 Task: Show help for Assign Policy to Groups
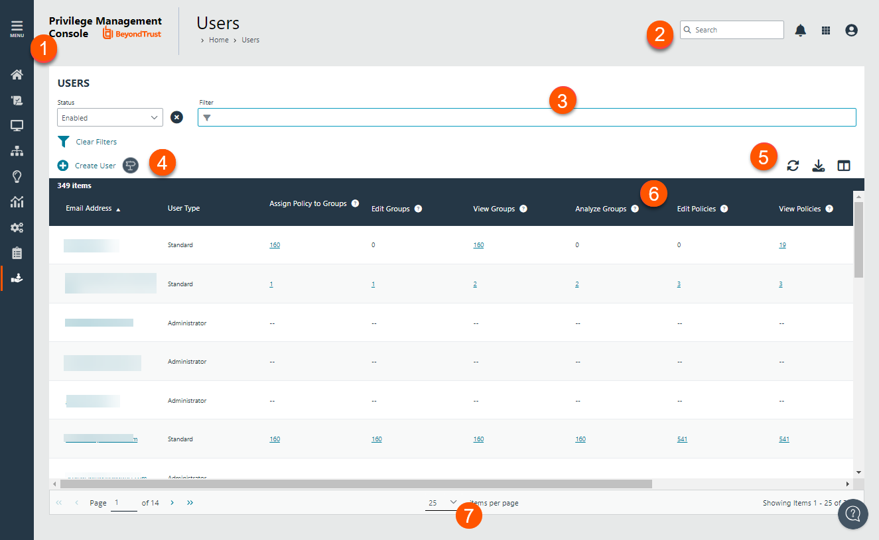(355, 203)
